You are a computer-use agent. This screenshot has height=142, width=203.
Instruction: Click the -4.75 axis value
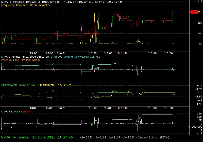199,89
